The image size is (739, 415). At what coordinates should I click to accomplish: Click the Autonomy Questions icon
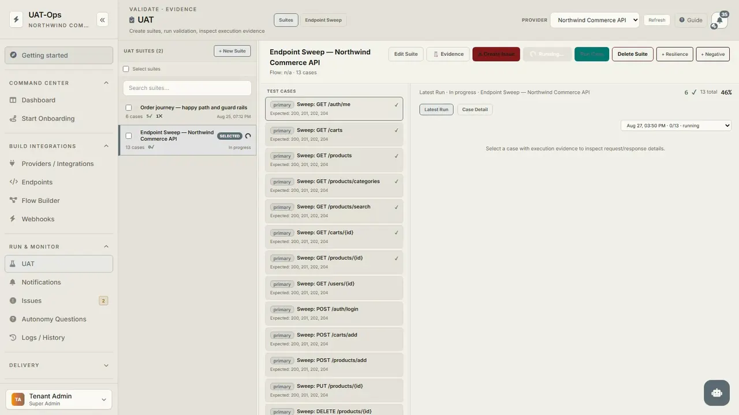13,319
